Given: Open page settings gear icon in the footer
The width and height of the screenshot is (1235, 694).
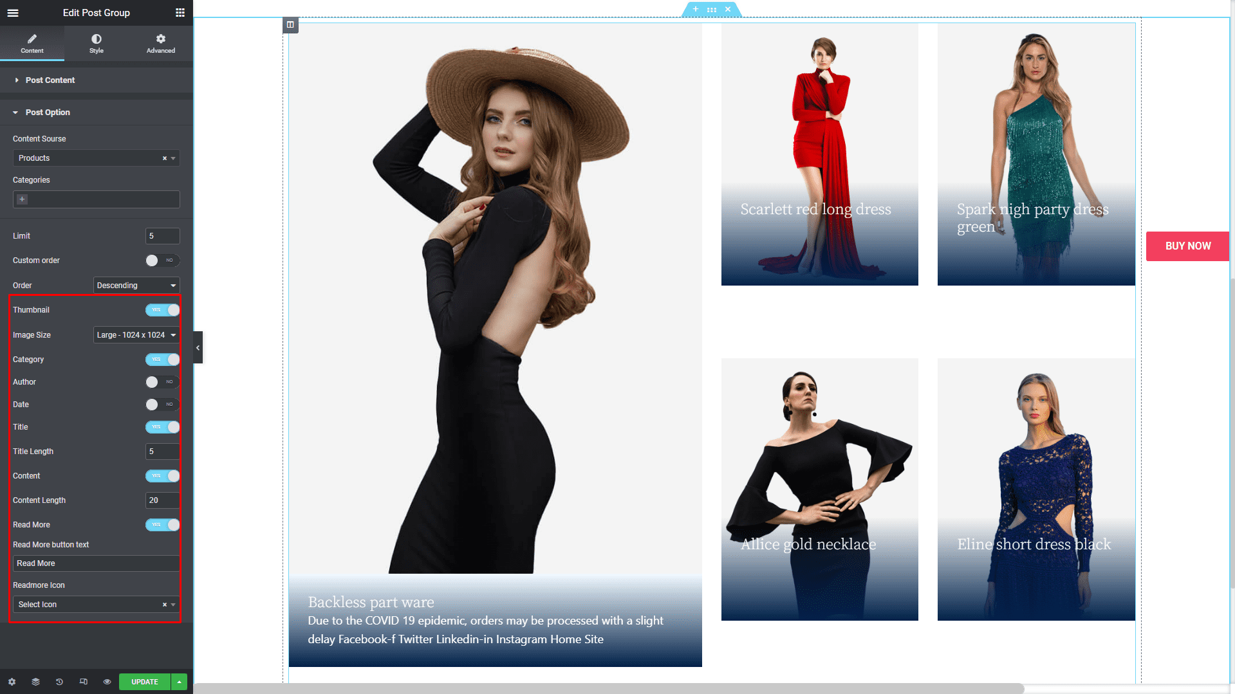Looking at the screenshot, I should (12, 682).
